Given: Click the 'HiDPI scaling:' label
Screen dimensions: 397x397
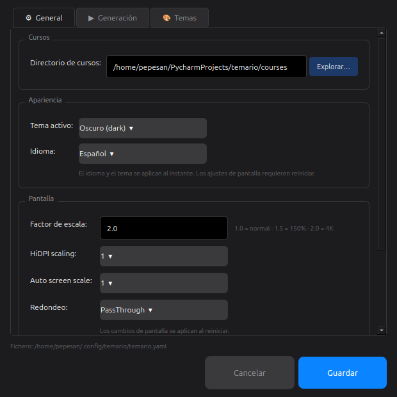Looking at the screenshot, I should coord(53,254).
